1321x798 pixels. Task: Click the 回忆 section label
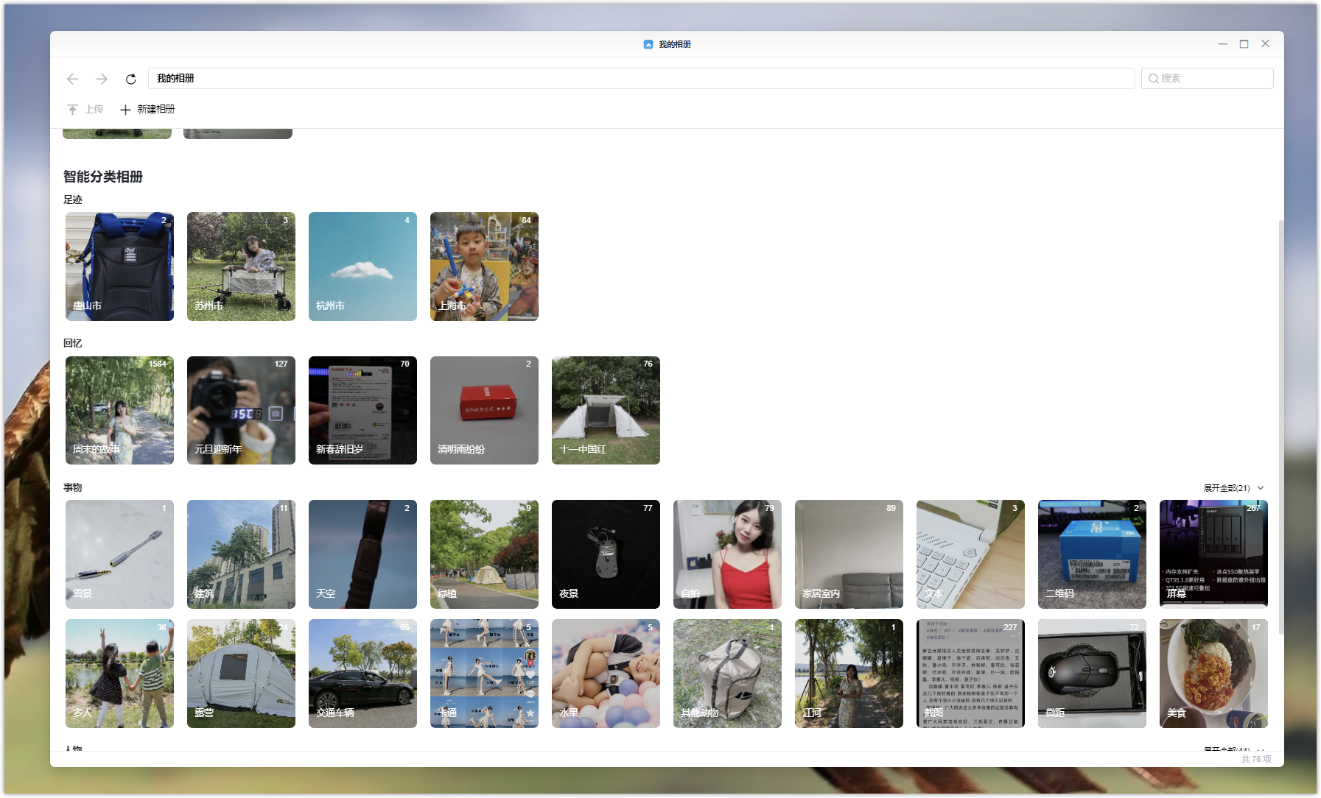point(73,343)
